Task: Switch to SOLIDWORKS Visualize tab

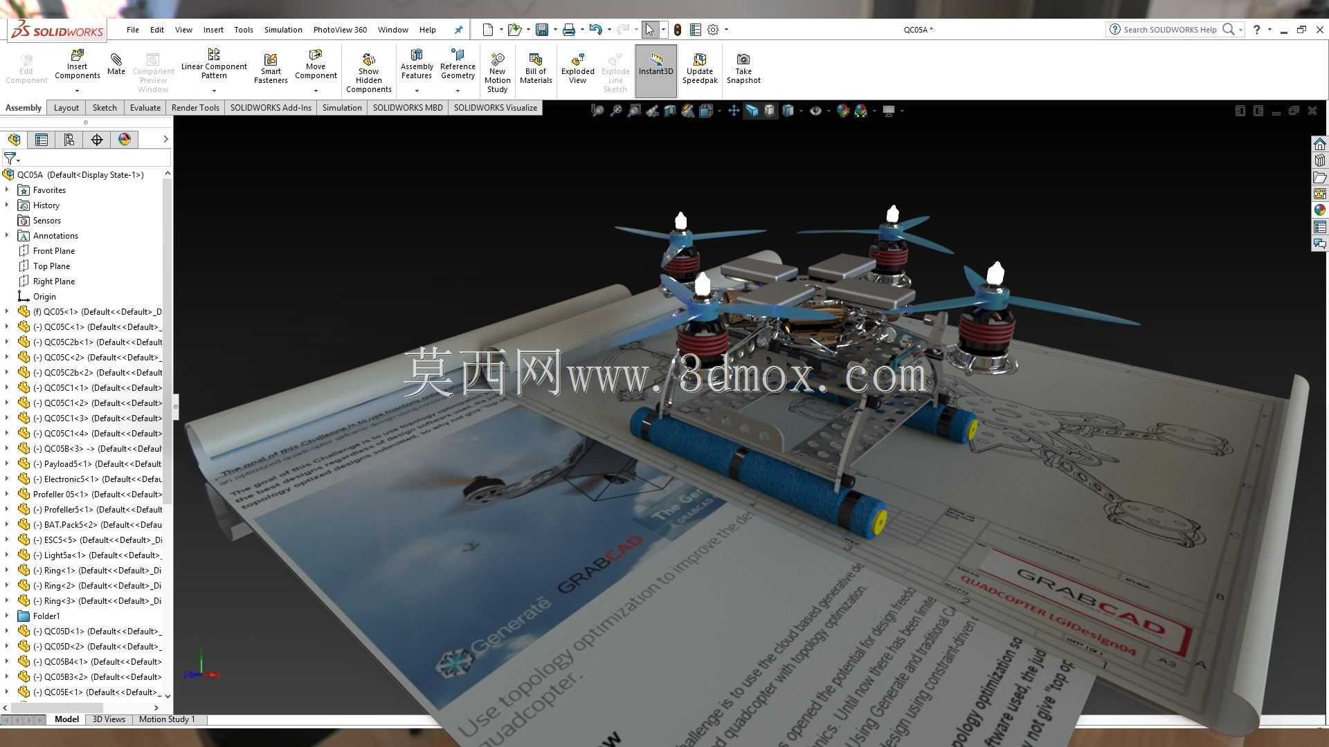Action: point(495,108)
